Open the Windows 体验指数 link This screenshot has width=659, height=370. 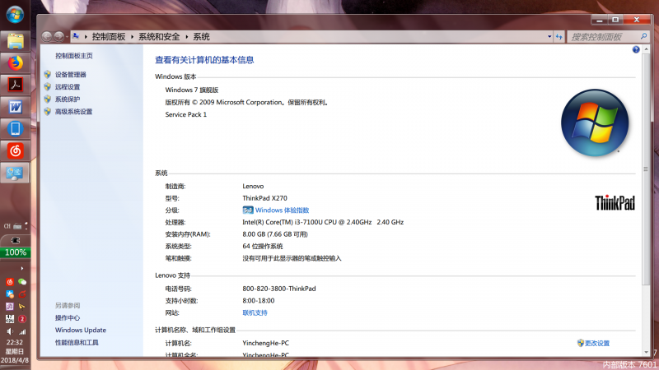click(x=282, y=210)
